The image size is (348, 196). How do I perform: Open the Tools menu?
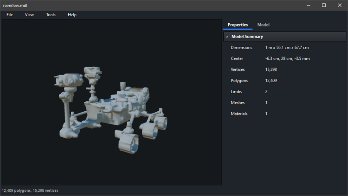[x=51, y=15]
